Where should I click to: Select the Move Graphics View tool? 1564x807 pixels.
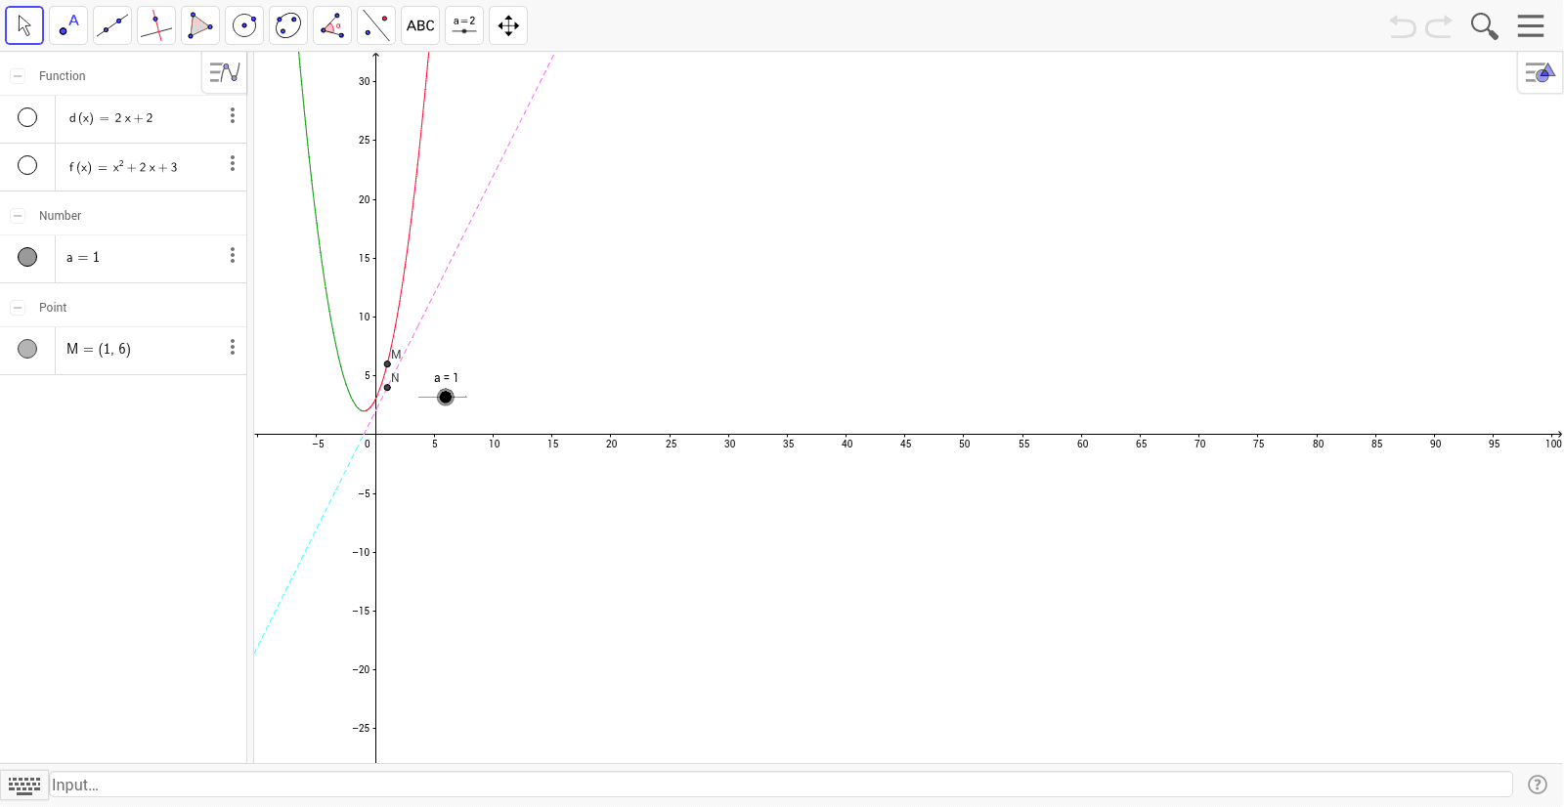click(508, 25)
